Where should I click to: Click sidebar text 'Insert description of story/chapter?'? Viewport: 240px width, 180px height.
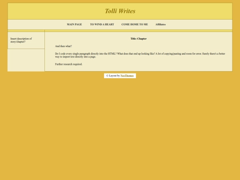[21, 40]
